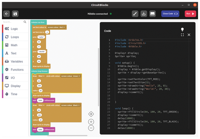Open the Variables block category
Image resolution: width=200 pixels, height=139 pixels.
tap(15, 62)
